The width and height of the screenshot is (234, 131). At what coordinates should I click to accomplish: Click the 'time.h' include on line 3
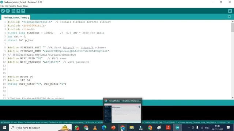coord(29,29)
